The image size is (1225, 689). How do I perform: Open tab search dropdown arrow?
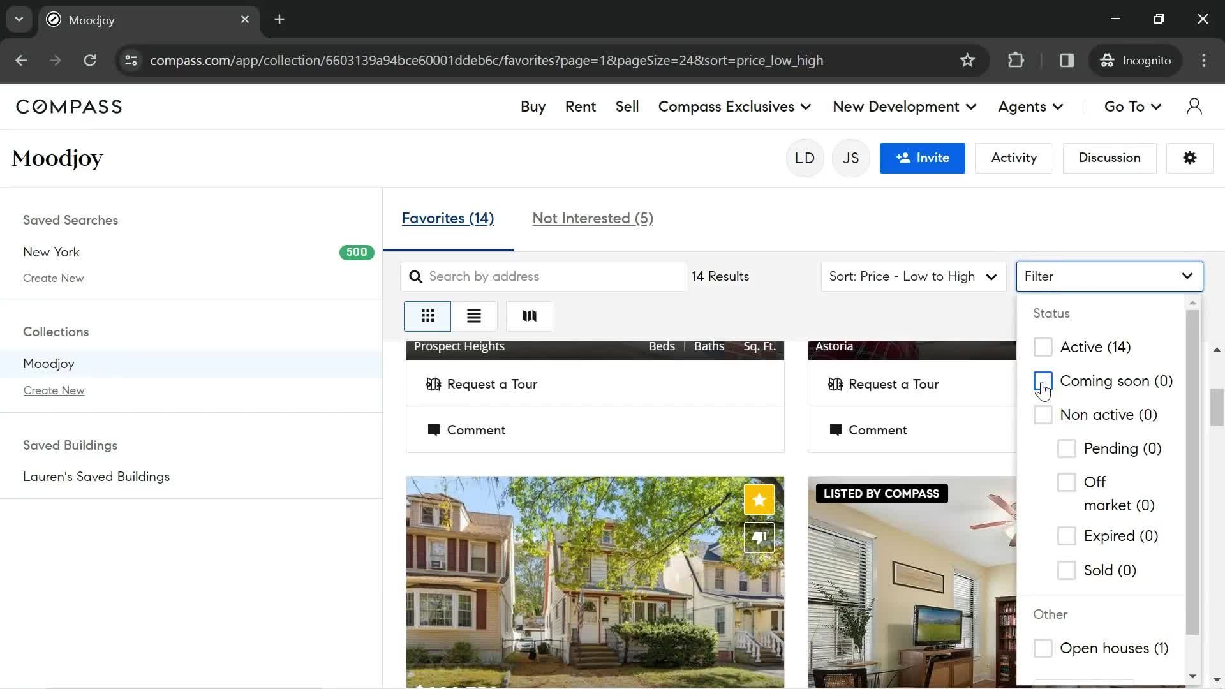point(19,19)
